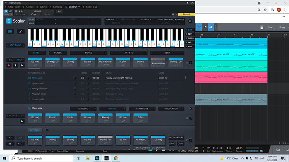Toggle PERFORM mode
The image size is (289, 162).
point(110,20)
